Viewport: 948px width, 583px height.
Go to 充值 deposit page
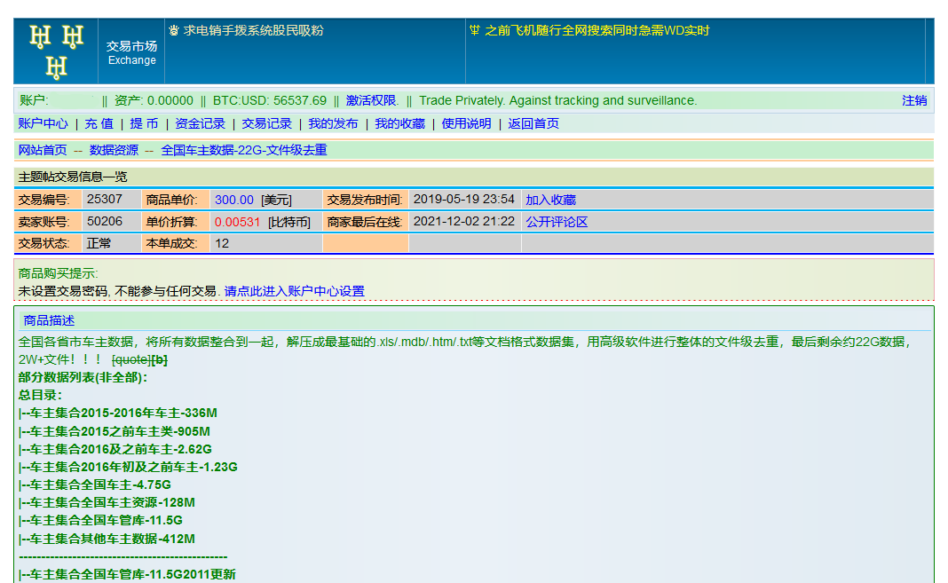pyautogui.click(x=100, y=123)
